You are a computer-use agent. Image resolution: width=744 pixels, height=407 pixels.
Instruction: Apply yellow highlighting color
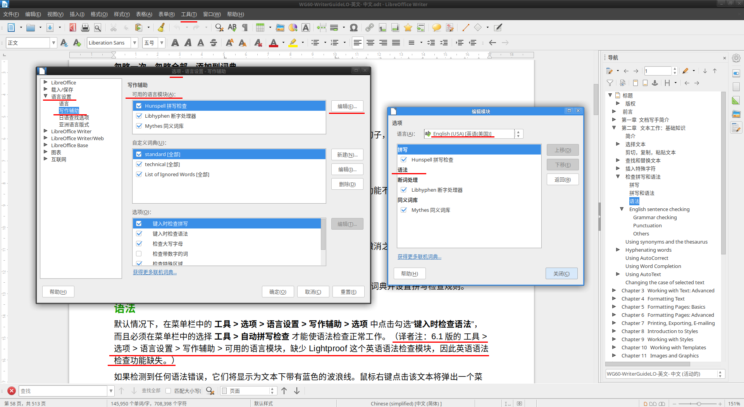(x=293, y=43)
